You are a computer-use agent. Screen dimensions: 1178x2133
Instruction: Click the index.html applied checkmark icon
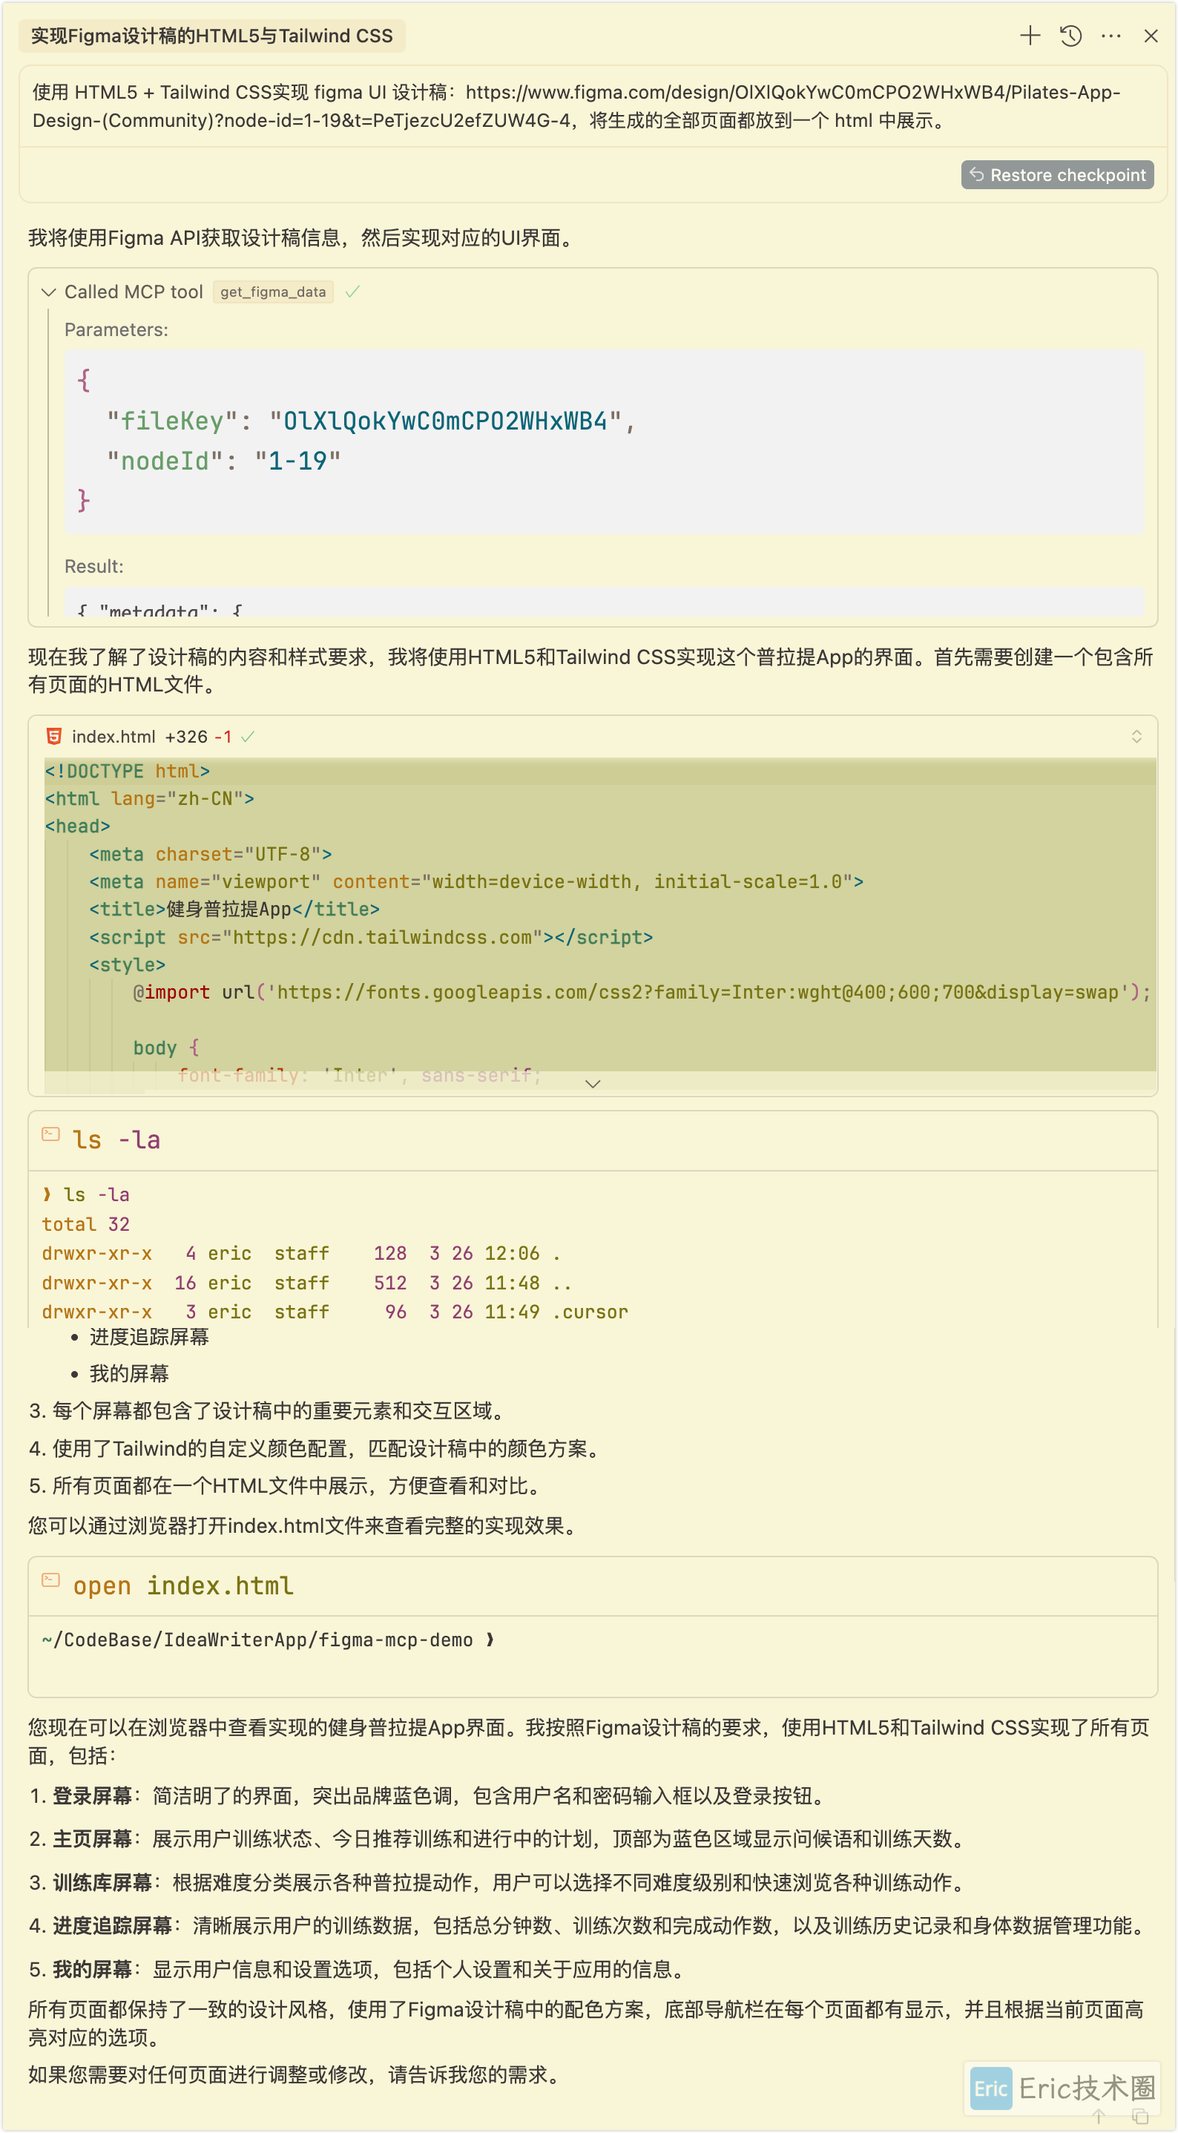pos(248,736)
